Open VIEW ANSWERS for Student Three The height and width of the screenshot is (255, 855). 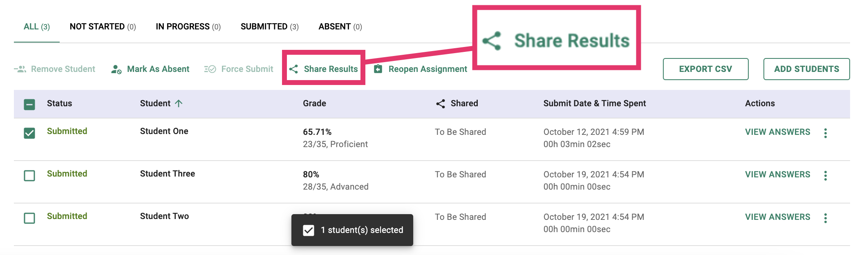click(x=777, y=174)
